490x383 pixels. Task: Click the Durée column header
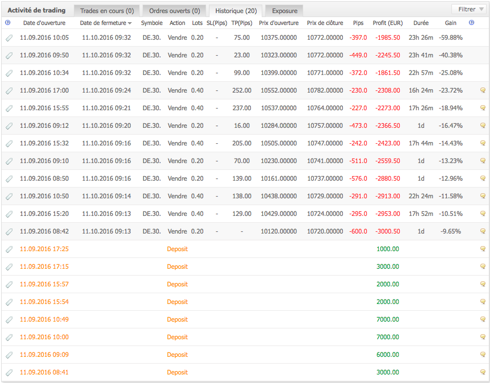tap(421, 23)
